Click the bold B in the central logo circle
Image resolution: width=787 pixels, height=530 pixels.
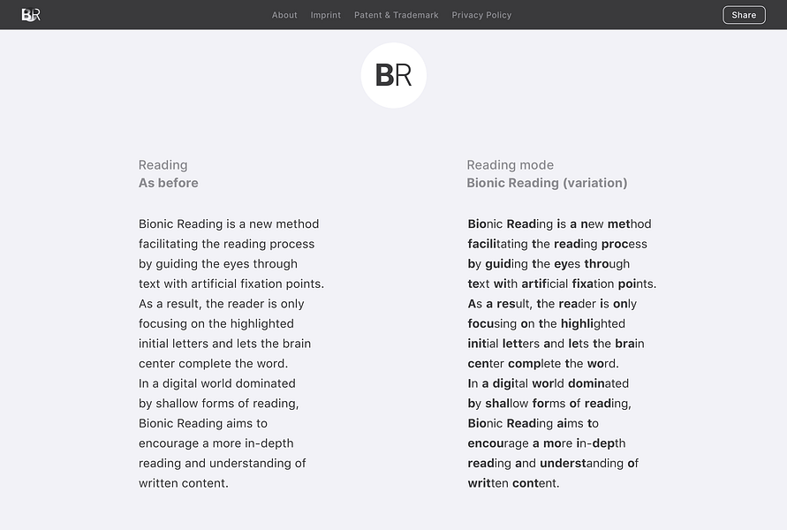point(384,76)
